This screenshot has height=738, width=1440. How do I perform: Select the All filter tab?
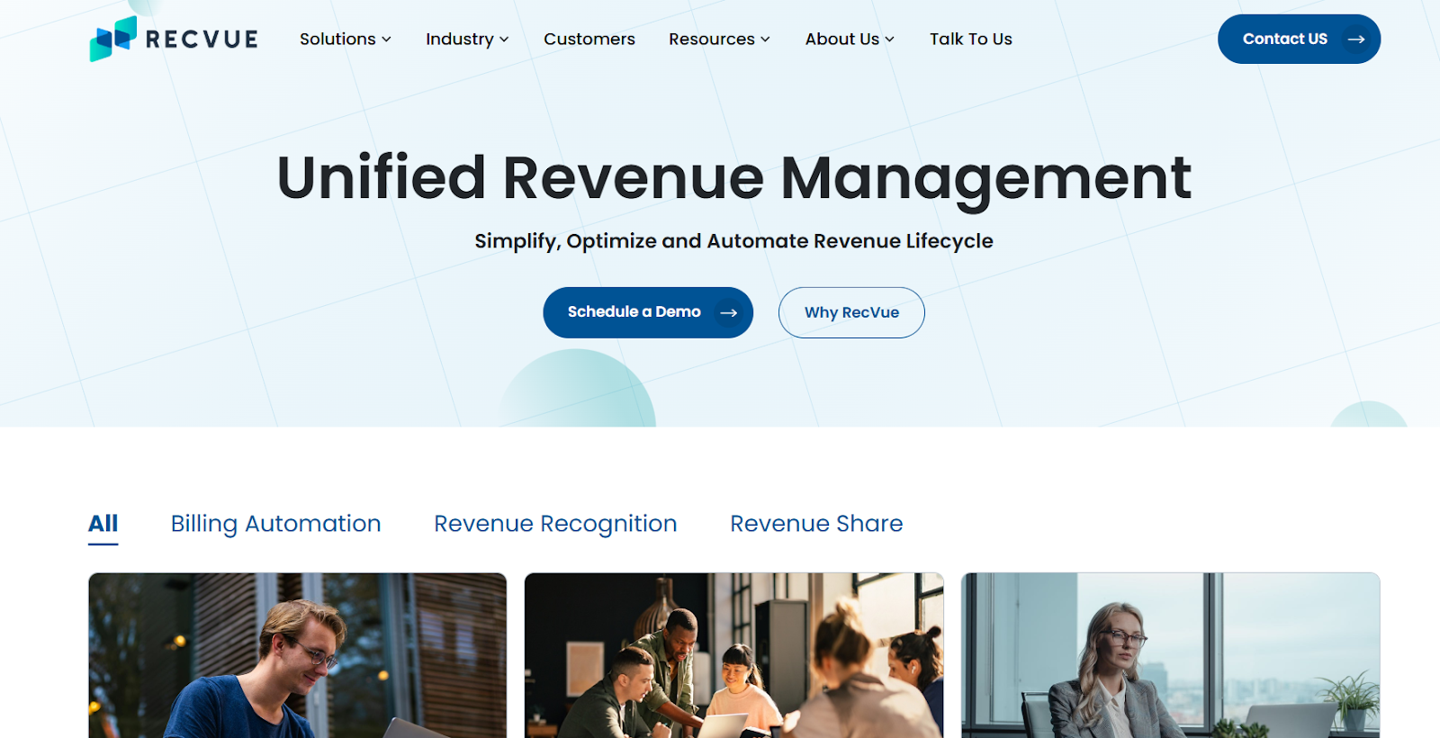click(103, 524)
